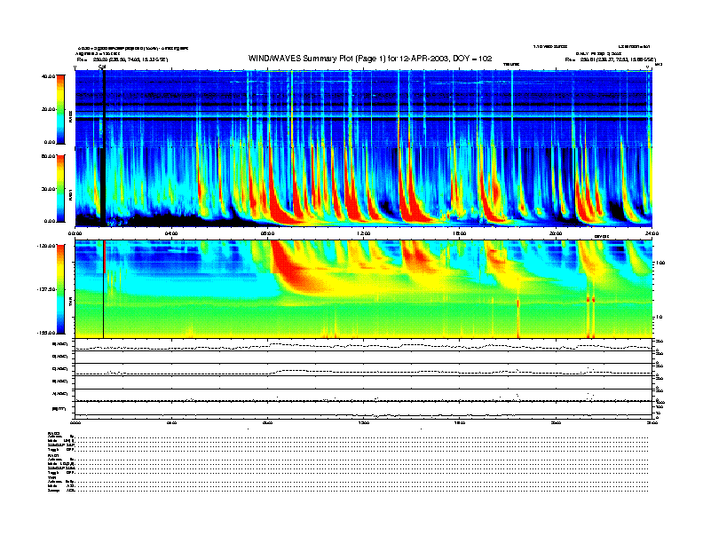The image size is (703, 543).
Task: Click the black calibration bar in RAD1 panel
Action: pos(104,186)
